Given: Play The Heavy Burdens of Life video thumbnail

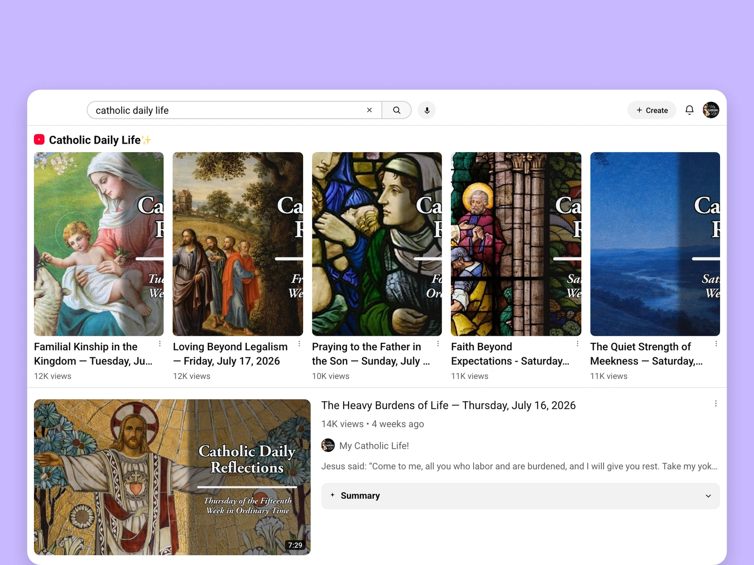Looking at the screenshot, I should click(172, 477).
